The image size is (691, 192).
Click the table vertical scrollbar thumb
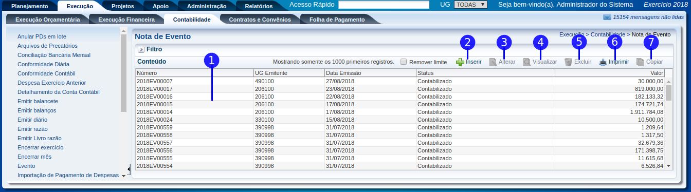[669, 92]
